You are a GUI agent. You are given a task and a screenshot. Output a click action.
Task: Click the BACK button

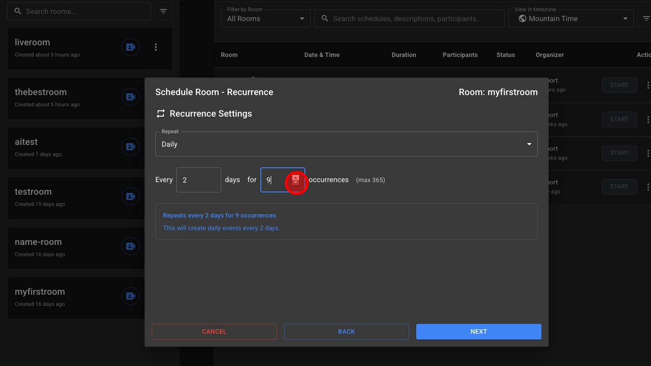click(x=346, y=331)
